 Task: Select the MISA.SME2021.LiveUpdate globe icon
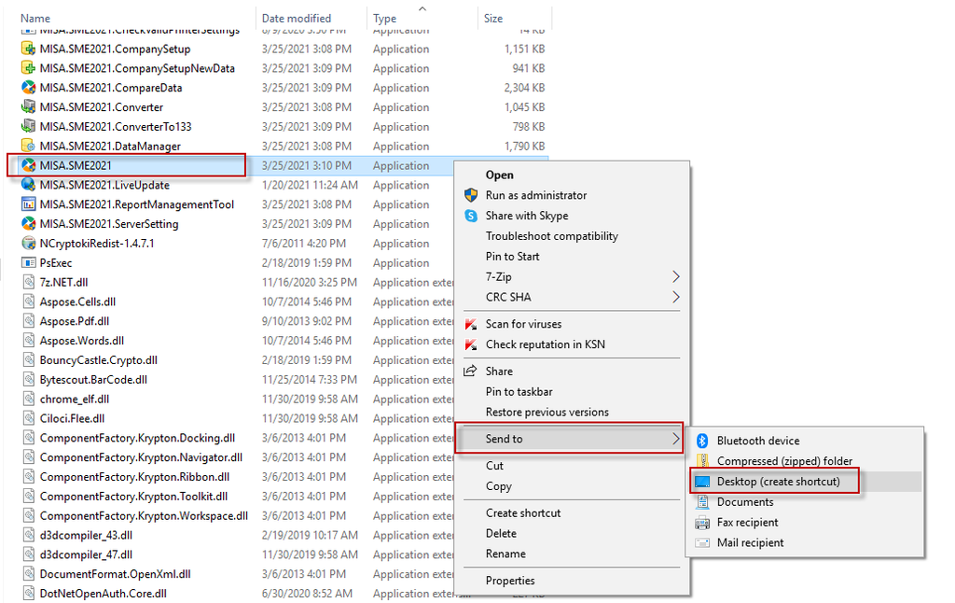pyautogui.click(x=28, y=185)
